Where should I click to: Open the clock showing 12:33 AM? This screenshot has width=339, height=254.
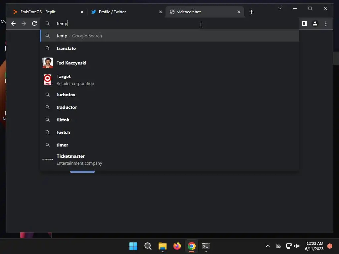click(314, 246)
